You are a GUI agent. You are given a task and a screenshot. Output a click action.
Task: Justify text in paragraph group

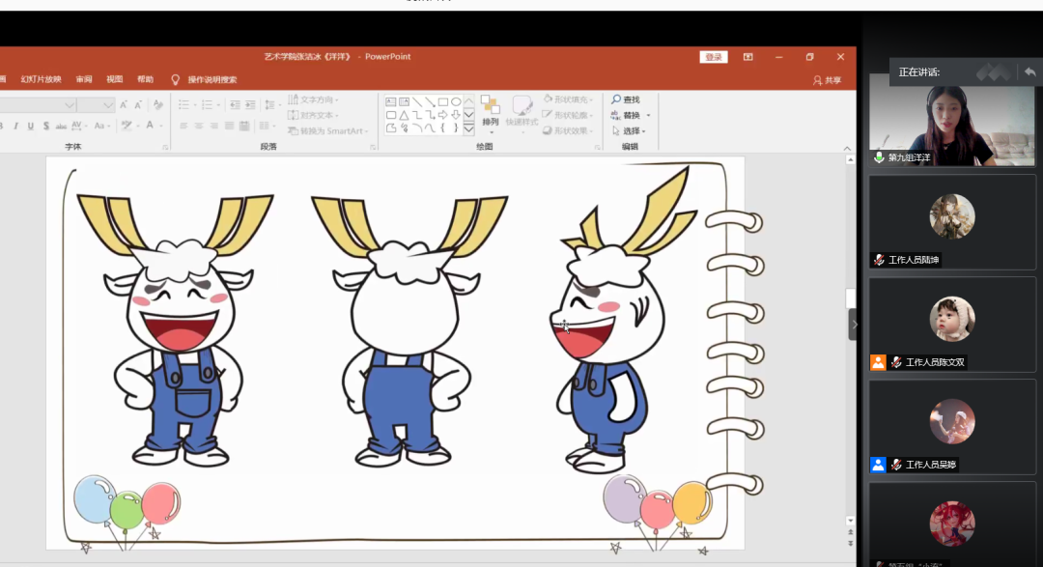coord(230,126)
